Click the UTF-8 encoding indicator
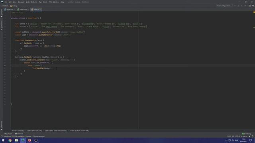Image resolution: width=255 pixels, height=143 pixels. pos(237,137)
